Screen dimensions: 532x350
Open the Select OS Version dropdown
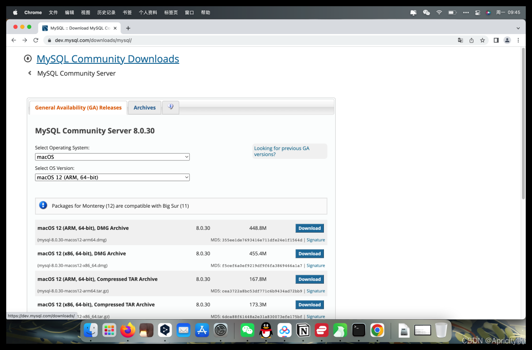pyautogui.click(x=112, y=177)
